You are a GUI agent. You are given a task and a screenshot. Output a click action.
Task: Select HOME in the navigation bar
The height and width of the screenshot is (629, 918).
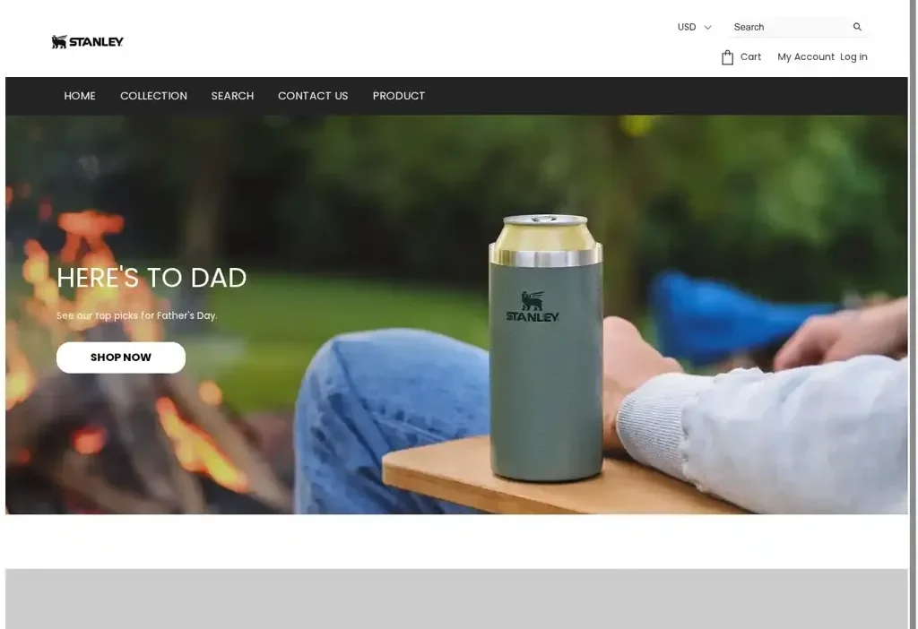point(80,96)
